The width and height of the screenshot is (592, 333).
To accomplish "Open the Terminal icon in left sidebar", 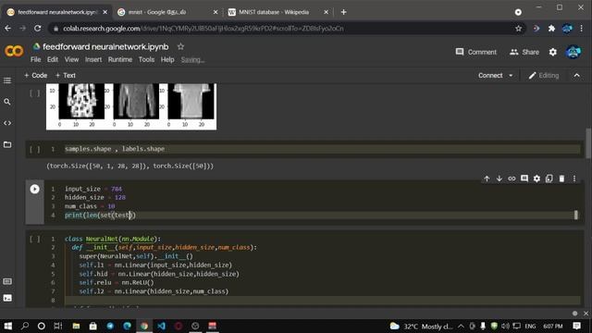I will point(7,298).
